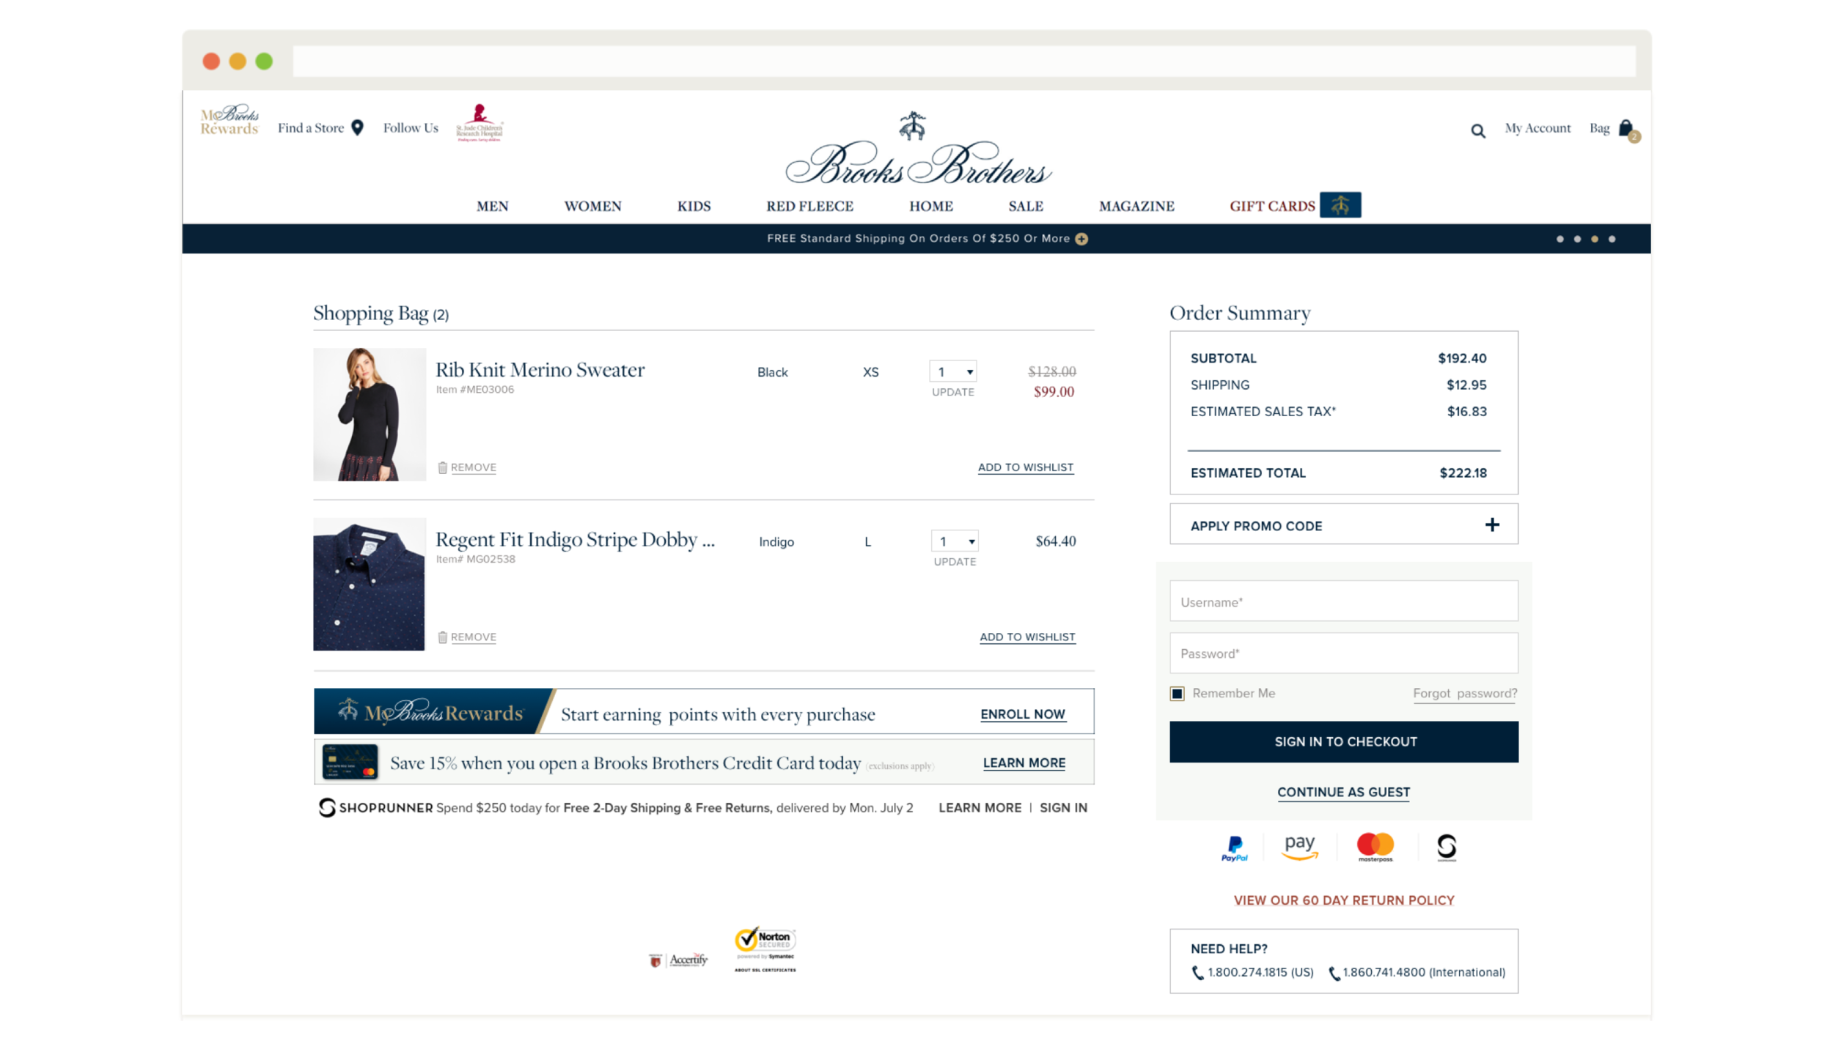Call the US phone number
This screenshot has width=1833, height=1060.
click(x=1252, y=973)
